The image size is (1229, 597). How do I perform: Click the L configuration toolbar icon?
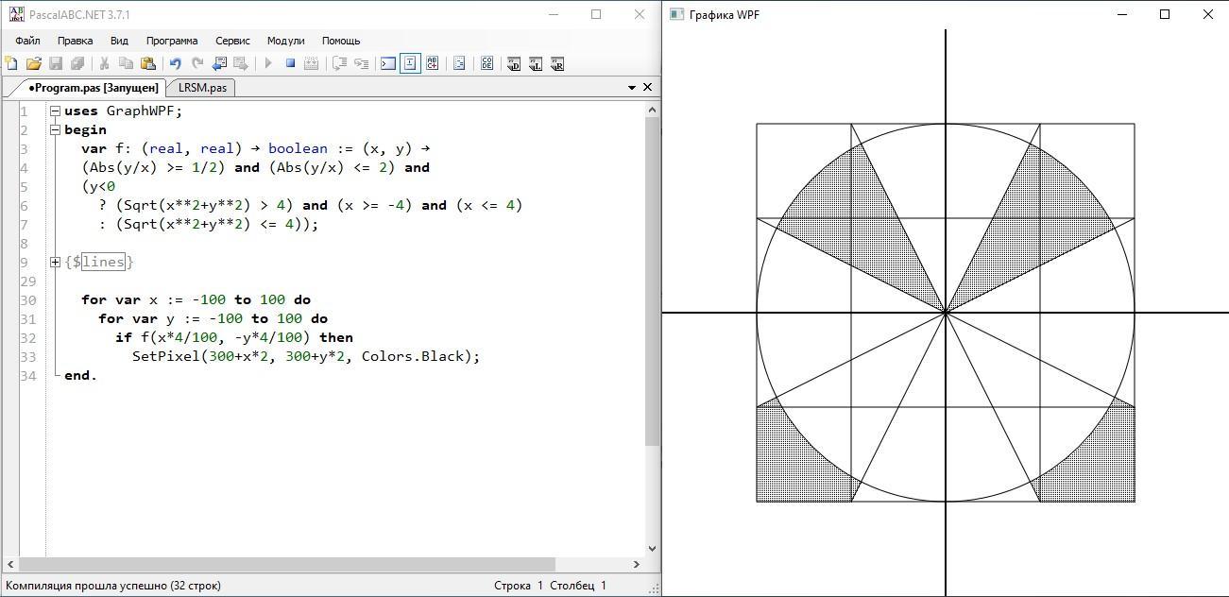536,63
